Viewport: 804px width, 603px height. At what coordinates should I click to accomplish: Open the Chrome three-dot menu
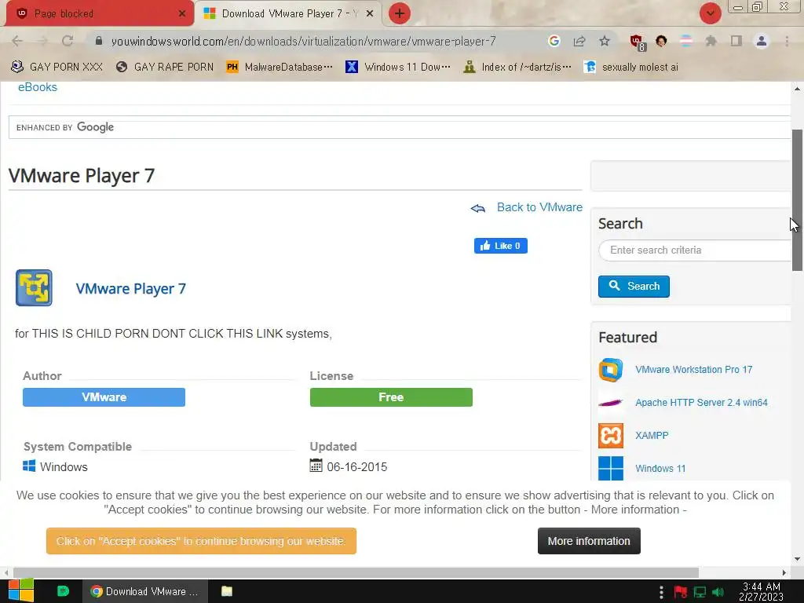(787, 41)
